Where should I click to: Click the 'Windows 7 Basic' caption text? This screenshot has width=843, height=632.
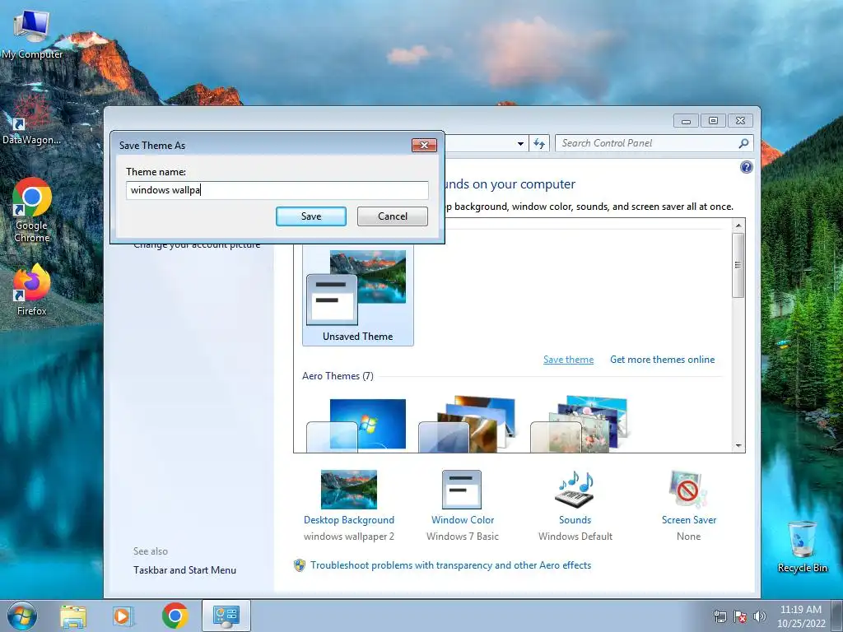[x=463, y=537]
